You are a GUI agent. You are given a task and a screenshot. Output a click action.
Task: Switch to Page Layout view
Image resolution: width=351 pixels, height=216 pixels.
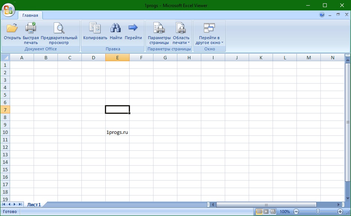[266, 212]
